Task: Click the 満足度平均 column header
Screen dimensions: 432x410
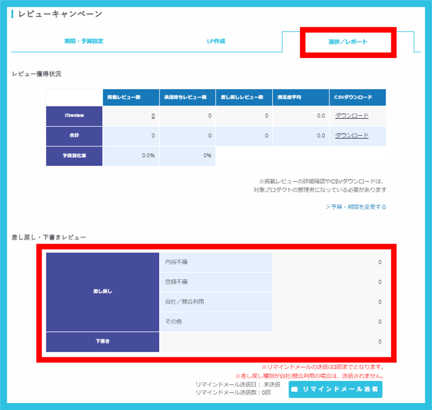Action: point(301,98)
